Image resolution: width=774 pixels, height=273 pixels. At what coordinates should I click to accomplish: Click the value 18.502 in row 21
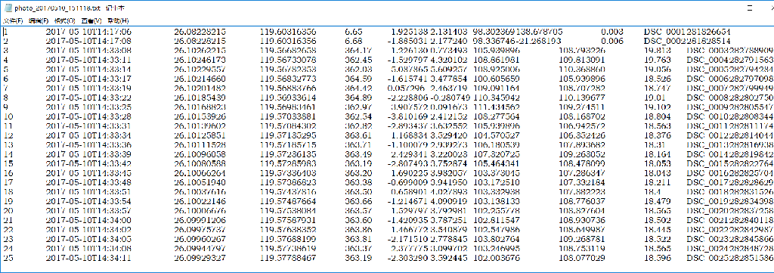click(x=657, y=221)
